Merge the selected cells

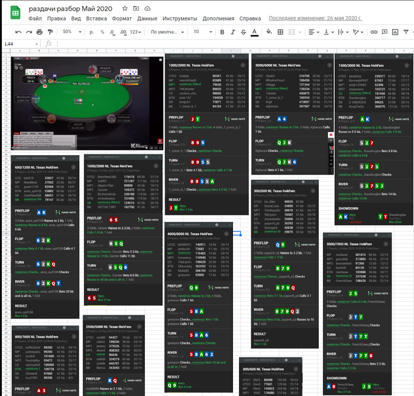[x=292, y=32]
